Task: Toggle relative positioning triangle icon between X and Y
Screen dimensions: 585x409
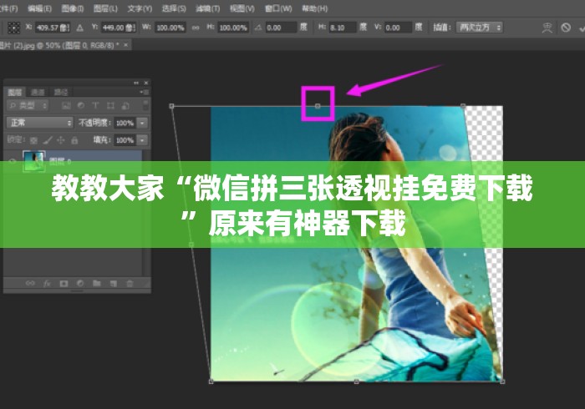Action: point(79,28)
